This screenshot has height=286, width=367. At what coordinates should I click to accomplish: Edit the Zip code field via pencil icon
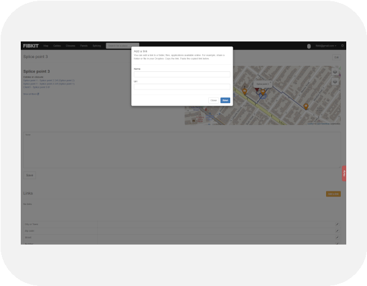tap(337, 231)
